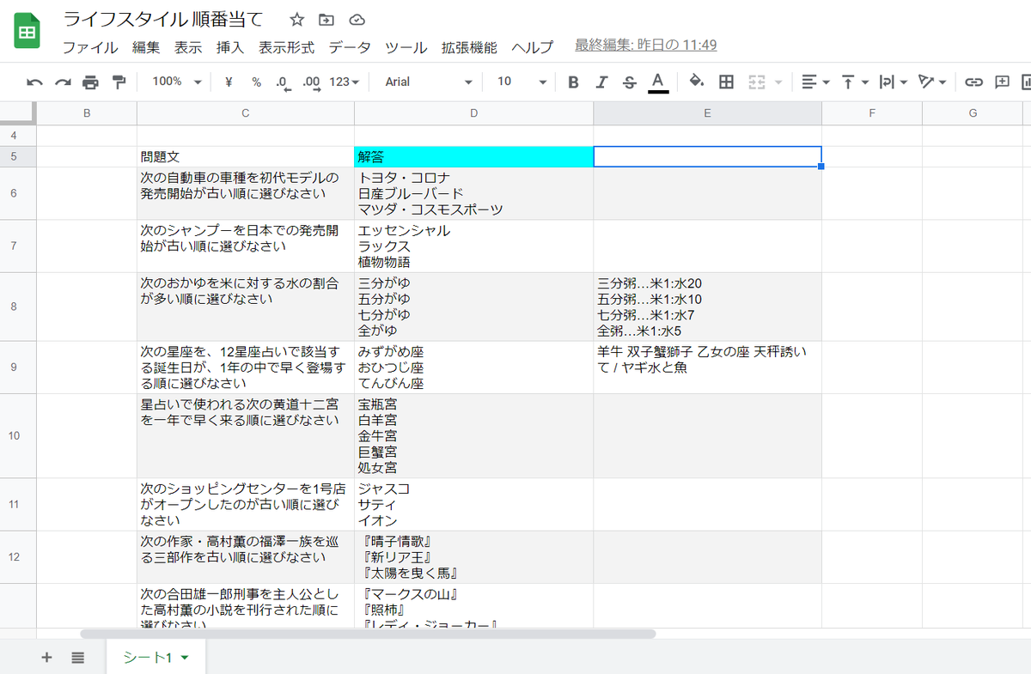Image resolution: width=1031 pixels, height=674 pixels.
Task: Select column E header
Action: point(707,113)
